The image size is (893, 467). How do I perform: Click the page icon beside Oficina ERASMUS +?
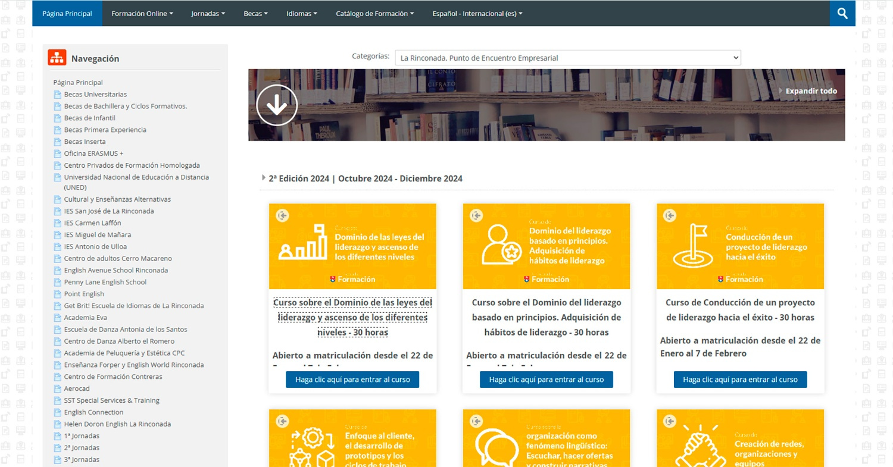pyautogui.click(x=58, y=154)
